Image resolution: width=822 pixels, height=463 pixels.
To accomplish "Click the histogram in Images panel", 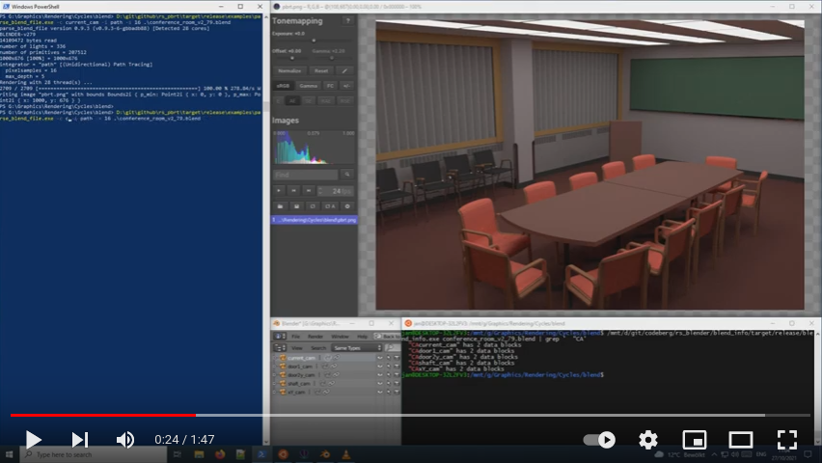I will [x=314, y=148].
